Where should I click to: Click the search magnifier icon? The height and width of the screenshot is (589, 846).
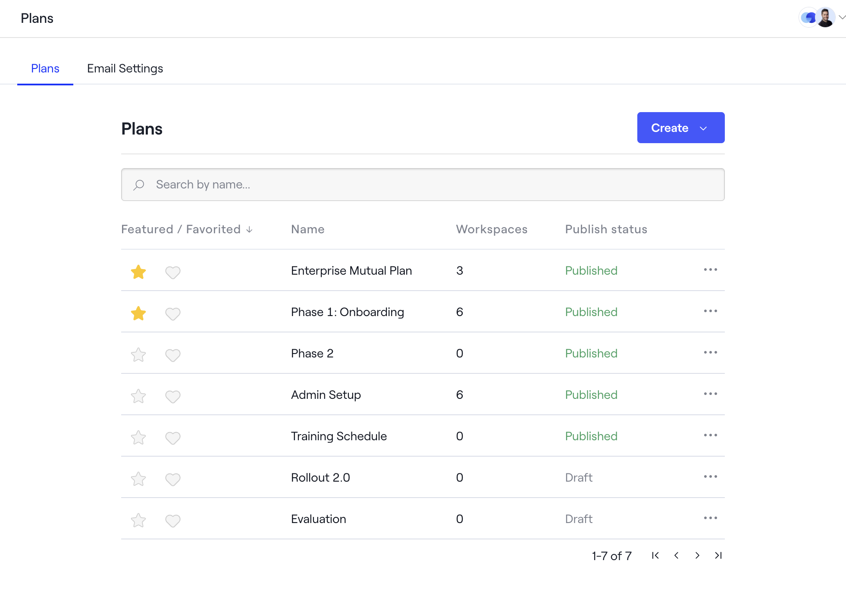pos(139,185)
